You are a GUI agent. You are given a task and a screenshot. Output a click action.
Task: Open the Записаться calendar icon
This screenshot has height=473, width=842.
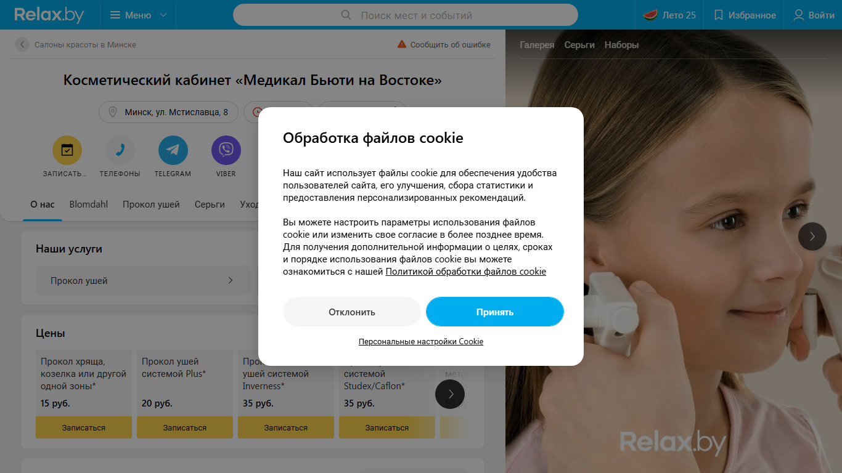tap(67, 150)
